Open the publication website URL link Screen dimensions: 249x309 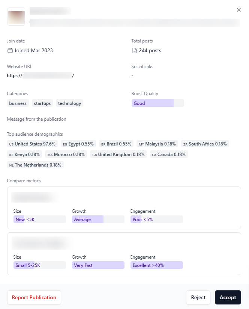pyautogui.click(x=40, y=76)
